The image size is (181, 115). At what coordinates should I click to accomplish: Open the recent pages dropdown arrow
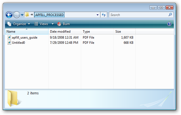22,15
